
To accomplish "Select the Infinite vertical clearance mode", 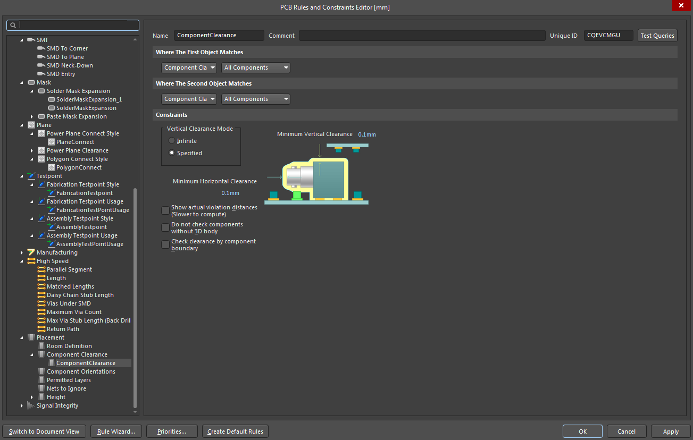I will [171, 140].
